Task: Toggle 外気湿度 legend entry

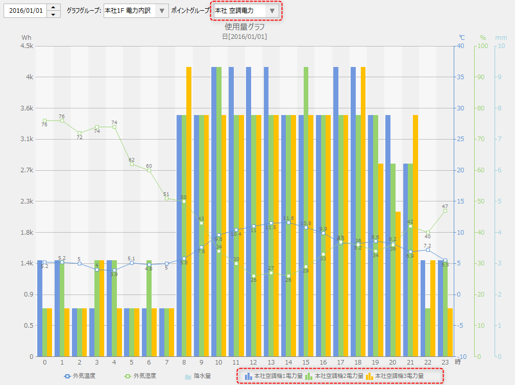Action: (x=140, y=376)
